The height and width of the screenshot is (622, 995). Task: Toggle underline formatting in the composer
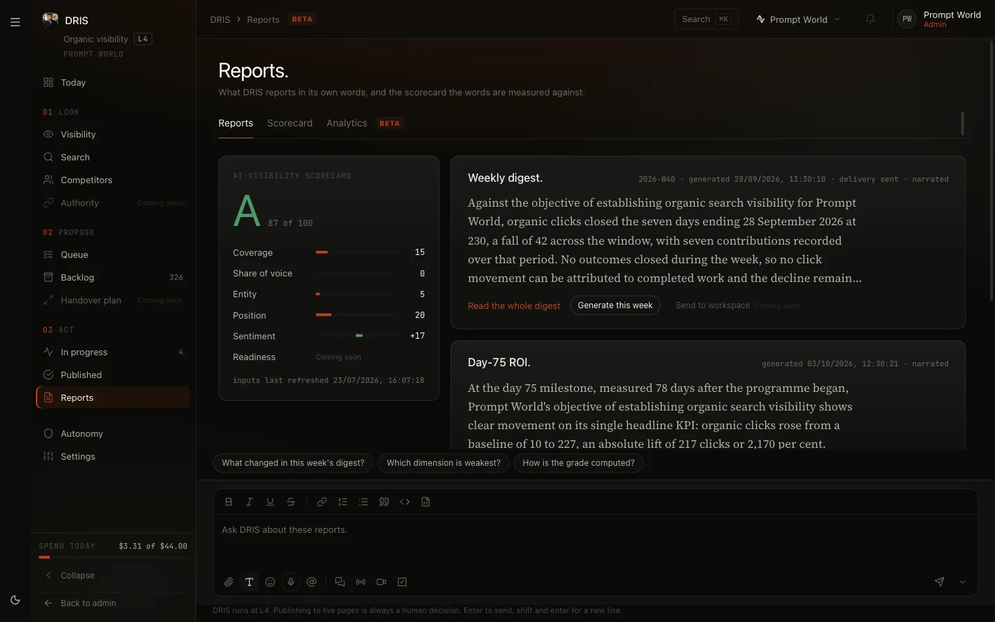(270, 502)
